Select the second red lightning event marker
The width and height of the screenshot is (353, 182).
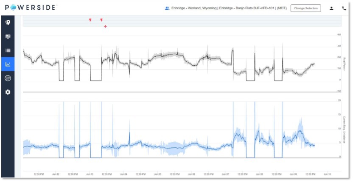tap(101, 20)
